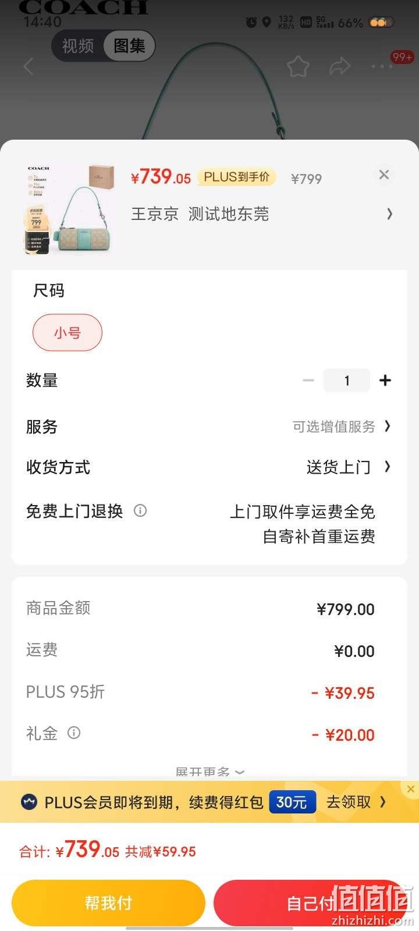Tap the yellow 帮我付 button

(108, 903)
